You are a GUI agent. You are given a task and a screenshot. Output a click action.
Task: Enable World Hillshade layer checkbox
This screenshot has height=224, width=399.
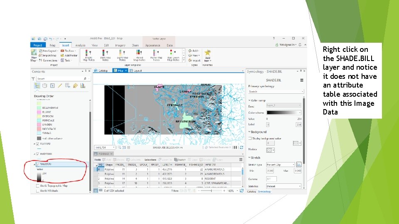(38, 191)
